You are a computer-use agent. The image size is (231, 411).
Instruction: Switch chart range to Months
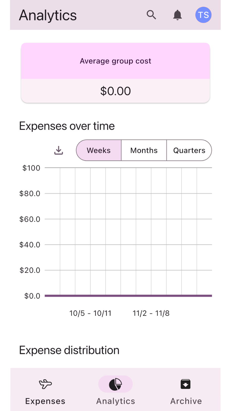tap(144, 150)
